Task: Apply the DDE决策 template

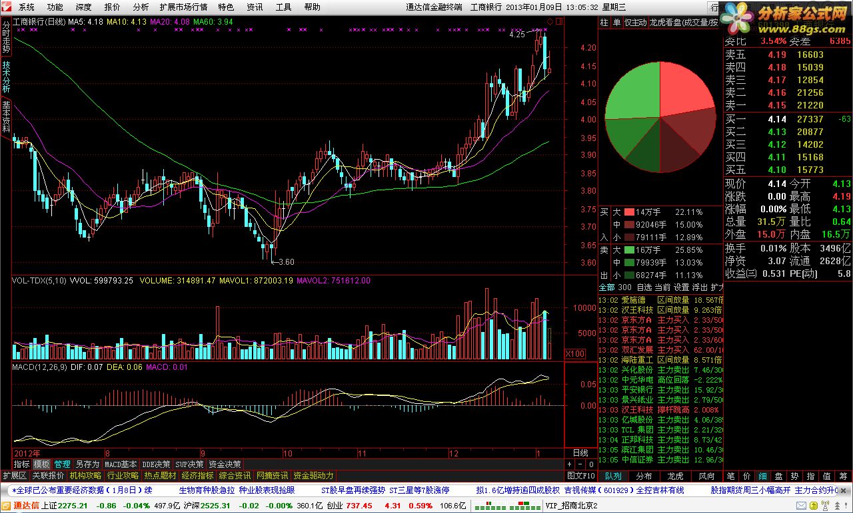Action: [x=157, y=464]
